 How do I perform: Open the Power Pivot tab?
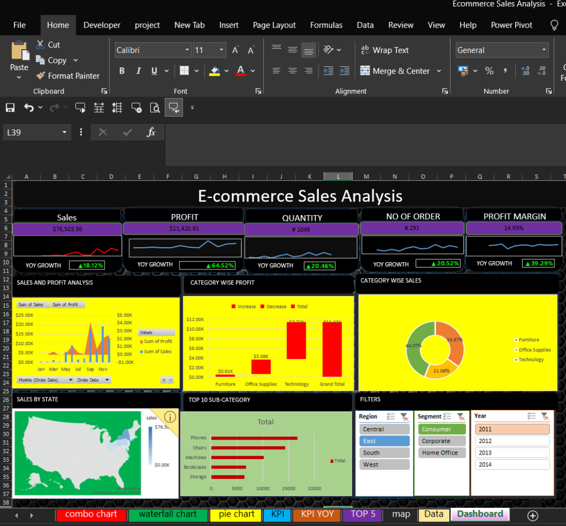click(x=511, y=25)
